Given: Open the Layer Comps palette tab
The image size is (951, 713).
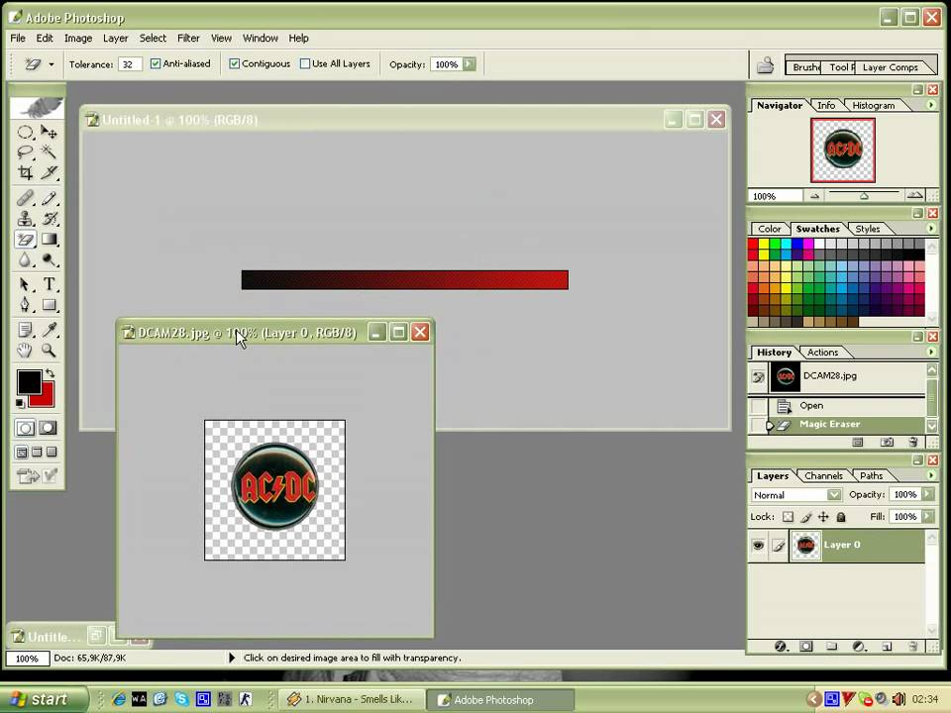Looking at the screenshot, I should (x=890, y=68).
